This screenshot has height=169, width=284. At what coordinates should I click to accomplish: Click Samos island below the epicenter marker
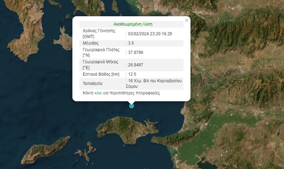pos(121,128)
